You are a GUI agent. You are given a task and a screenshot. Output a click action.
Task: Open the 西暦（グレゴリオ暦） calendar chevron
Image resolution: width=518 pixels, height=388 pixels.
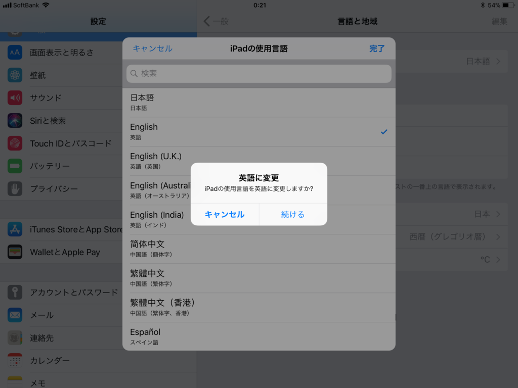[x=498, y=237]
